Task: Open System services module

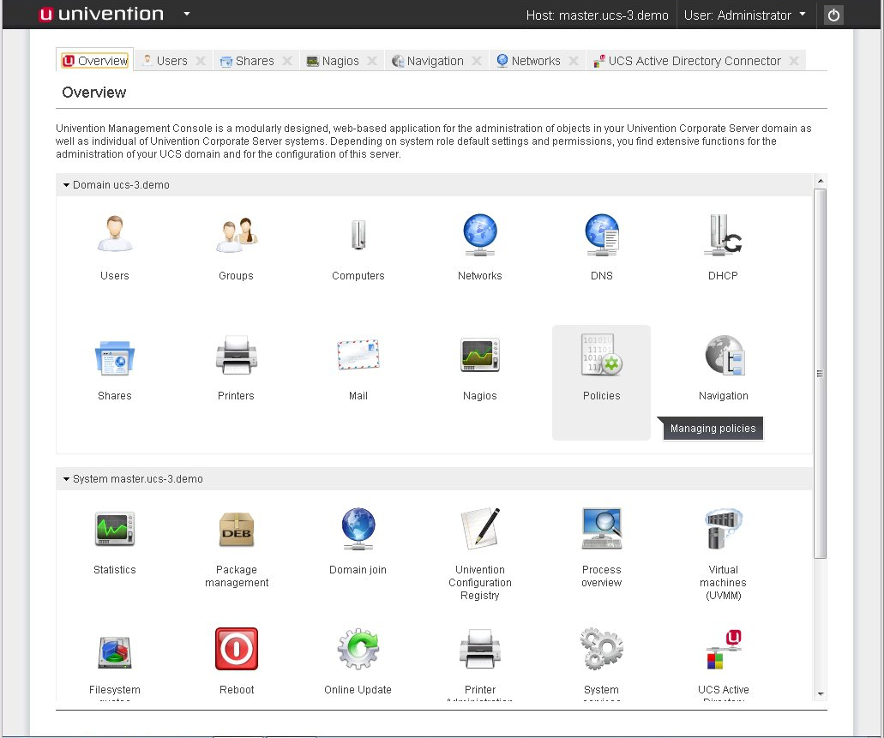Action: [602, 649]
